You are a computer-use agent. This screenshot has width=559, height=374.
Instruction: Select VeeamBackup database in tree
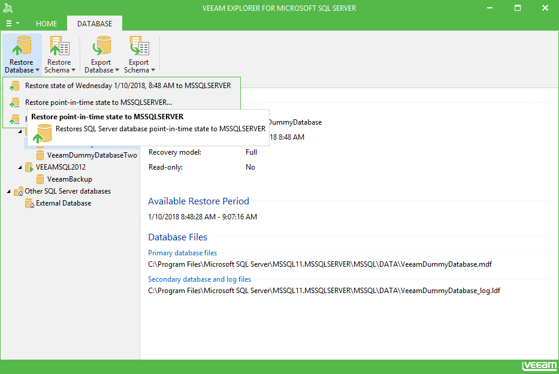tap(70, 179)
